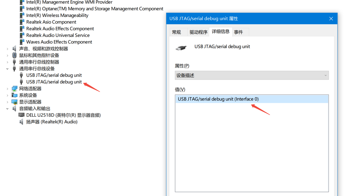Viewport: 345px width, 196px height.
Task: Click the 扬声器 Realtek Audio speaker icon
Action: click(x=21, y=122)
